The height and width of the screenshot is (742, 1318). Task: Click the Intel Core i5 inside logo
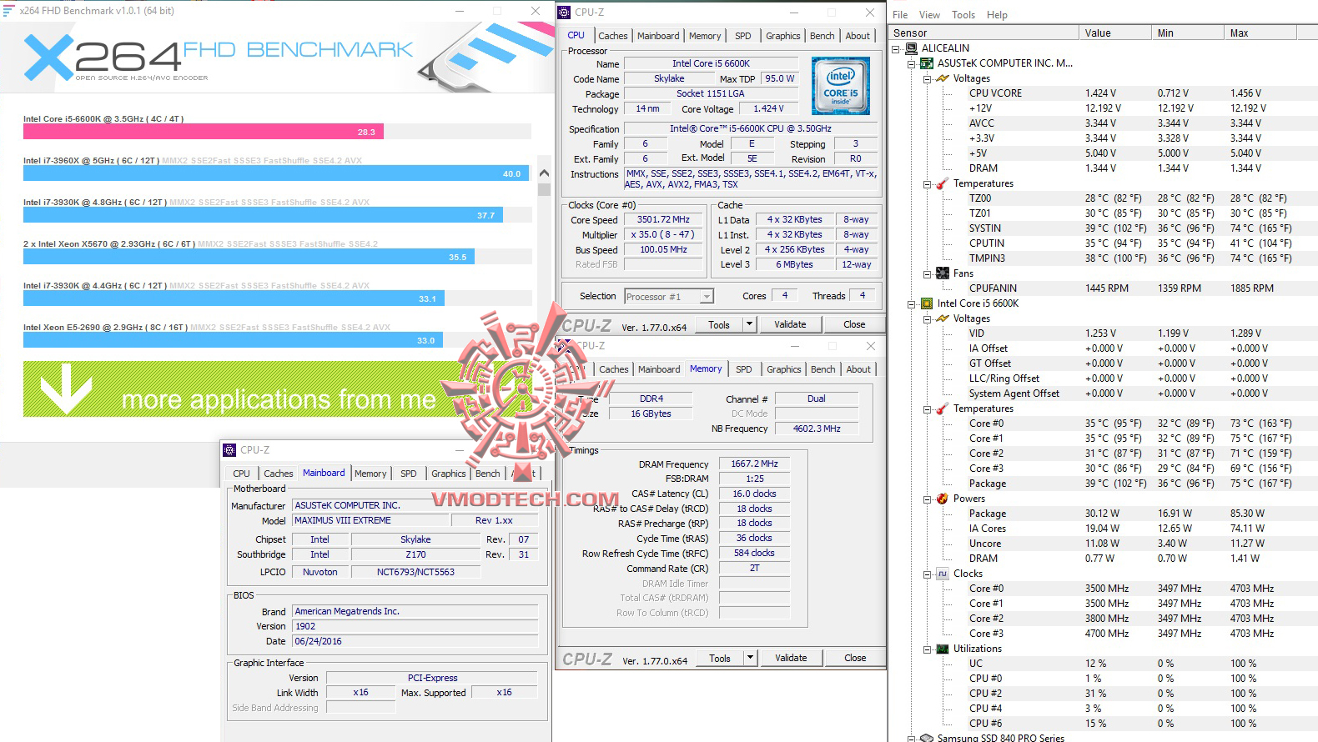[841, 86]
